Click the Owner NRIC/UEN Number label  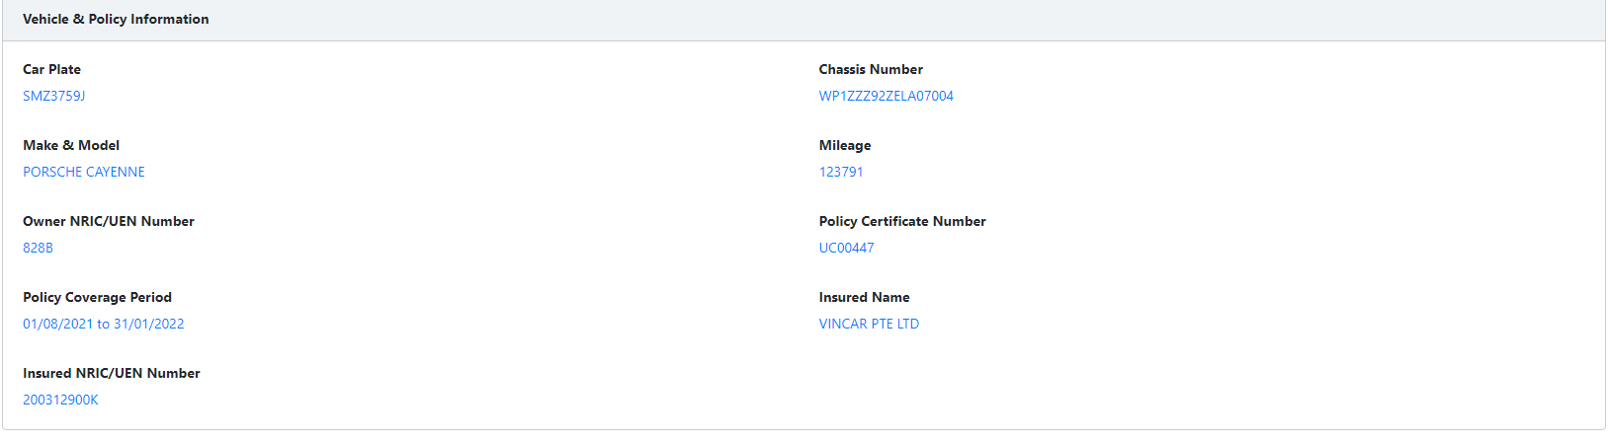point(109,221)
